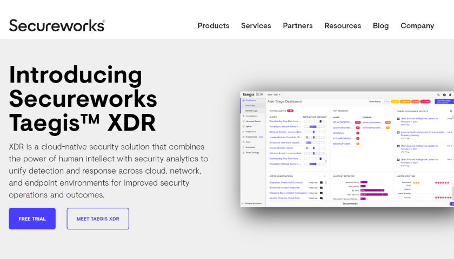The width and height of the screenshot is (454, 259).
Task: Click the search icon in Threat Intelligence Reports
Action: (451, 111)
